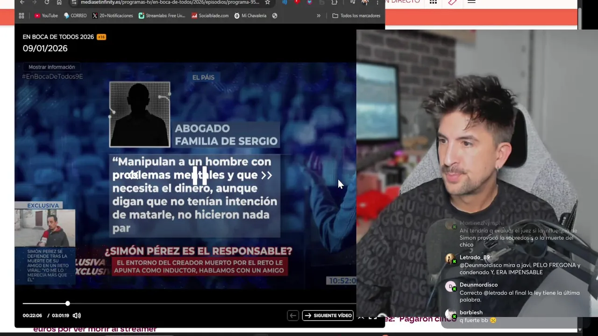Click SIGUIENTE VÍDEO button
This screenshot has width=598, height=336.
(327, 315)
